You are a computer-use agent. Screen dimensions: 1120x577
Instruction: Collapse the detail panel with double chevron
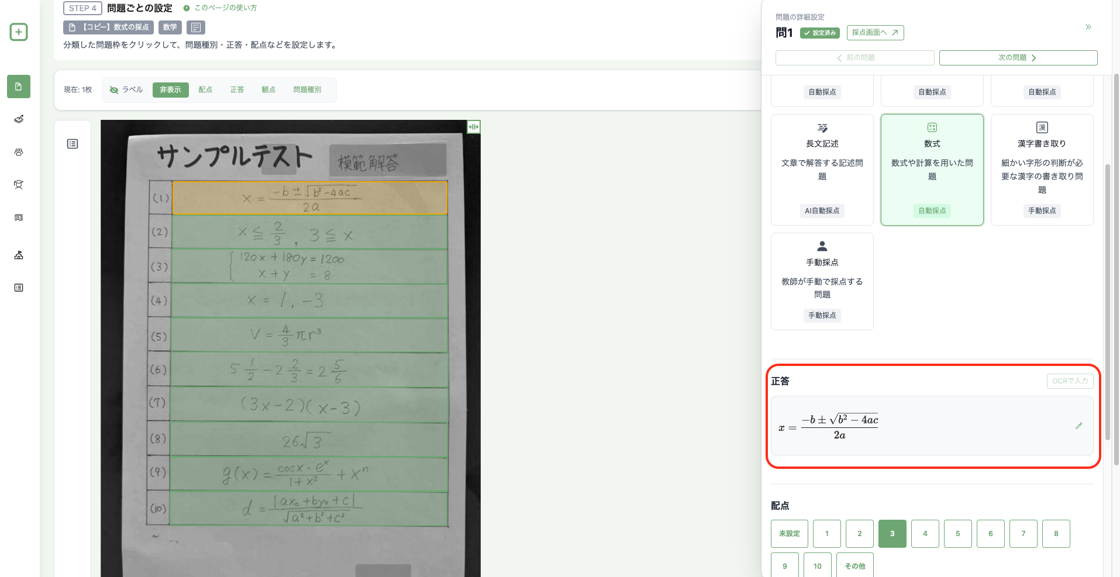(x=1088, y=27)
